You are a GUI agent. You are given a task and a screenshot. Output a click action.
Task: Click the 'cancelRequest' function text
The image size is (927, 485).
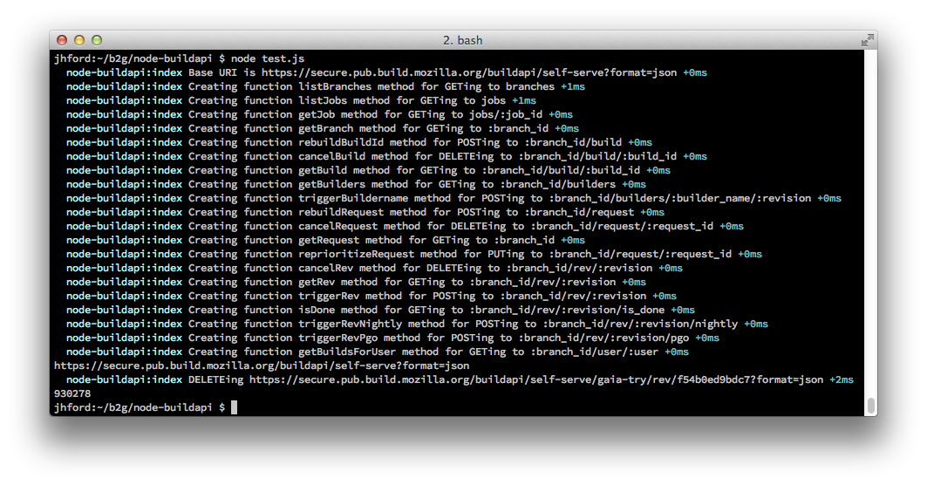click(337, 226)
